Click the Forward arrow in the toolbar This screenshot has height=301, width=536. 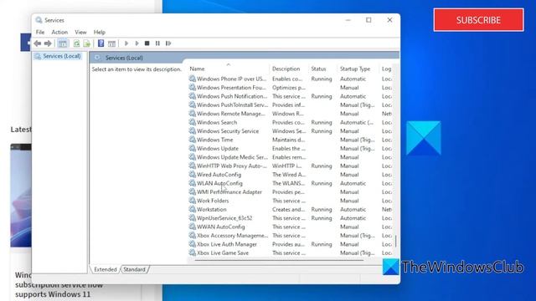click(x=48, y=43)
